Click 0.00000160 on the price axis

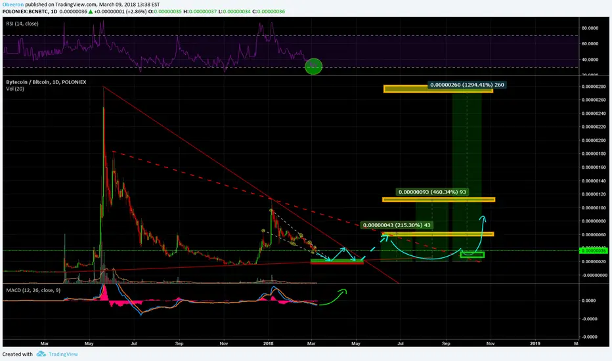(593, 167)
